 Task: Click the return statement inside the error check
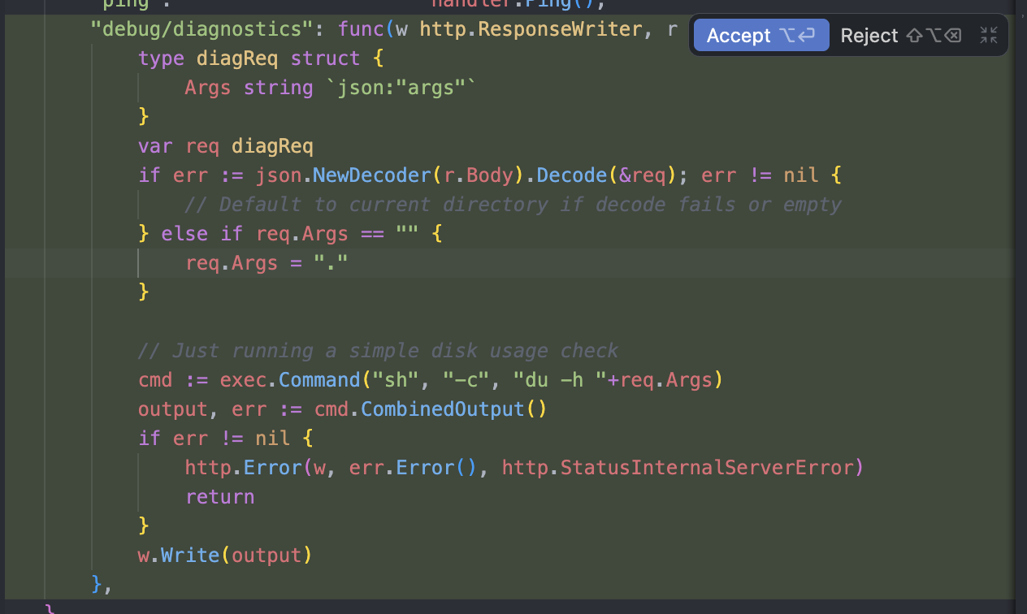point(219,496)
